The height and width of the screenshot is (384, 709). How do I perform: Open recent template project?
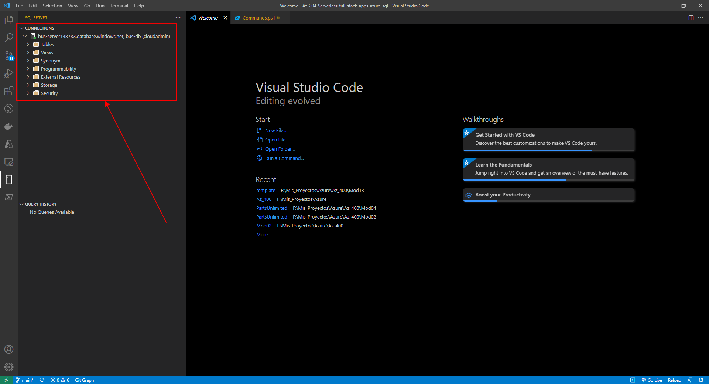[266, 190]
